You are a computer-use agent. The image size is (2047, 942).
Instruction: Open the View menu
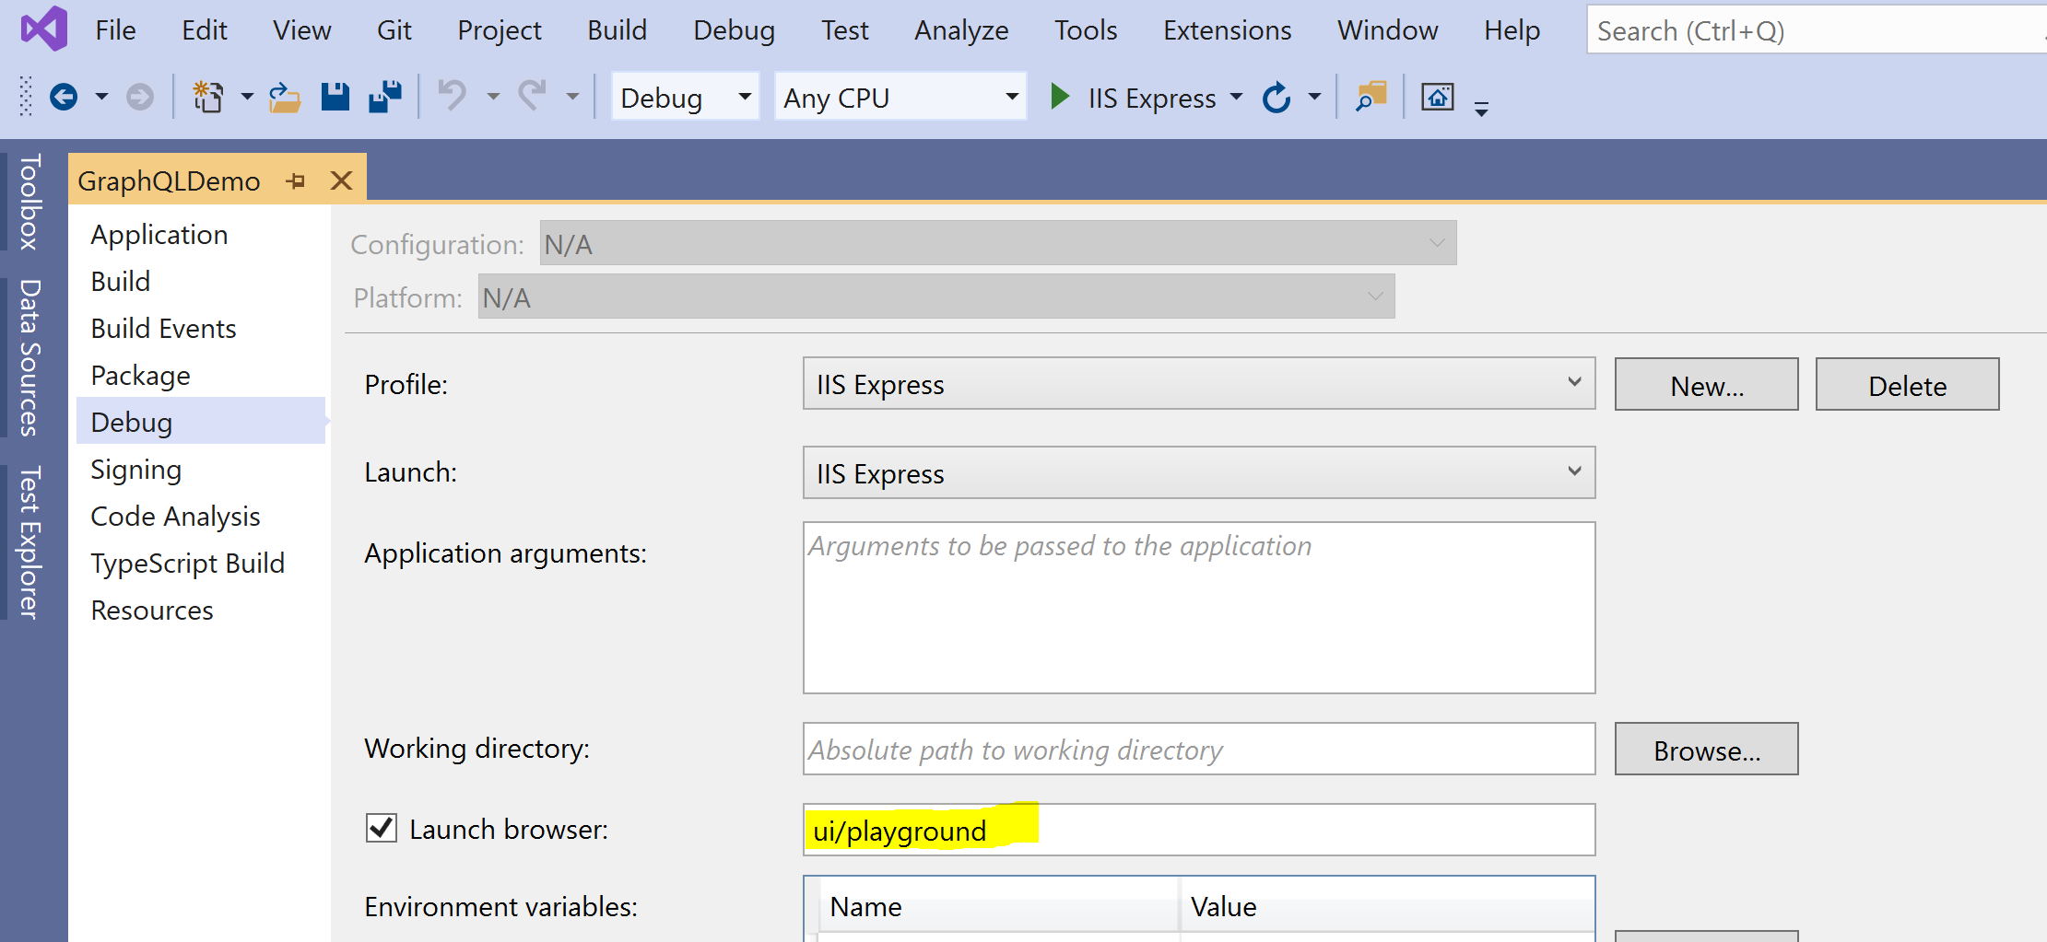pos(301,30)
